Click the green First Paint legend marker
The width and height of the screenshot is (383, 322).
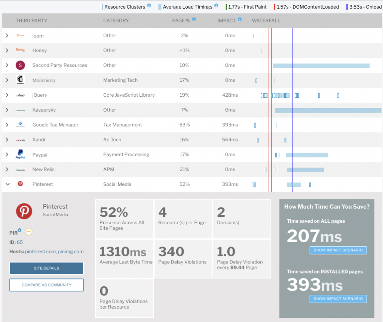[x=226, y=7]
